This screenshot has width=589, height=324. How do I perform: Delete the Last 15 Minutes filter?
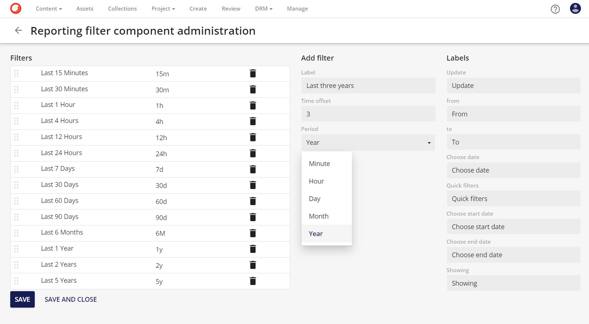coord(253,73)
